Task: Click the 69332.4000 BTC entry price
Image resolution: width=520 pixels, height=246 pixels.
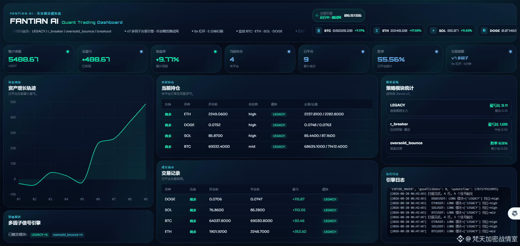Action: tap(219, 147)
